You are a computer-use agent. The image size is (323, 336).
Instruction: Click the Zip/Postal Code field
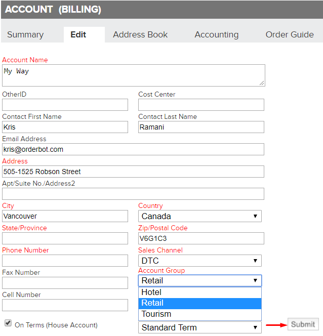coord(201,238)
